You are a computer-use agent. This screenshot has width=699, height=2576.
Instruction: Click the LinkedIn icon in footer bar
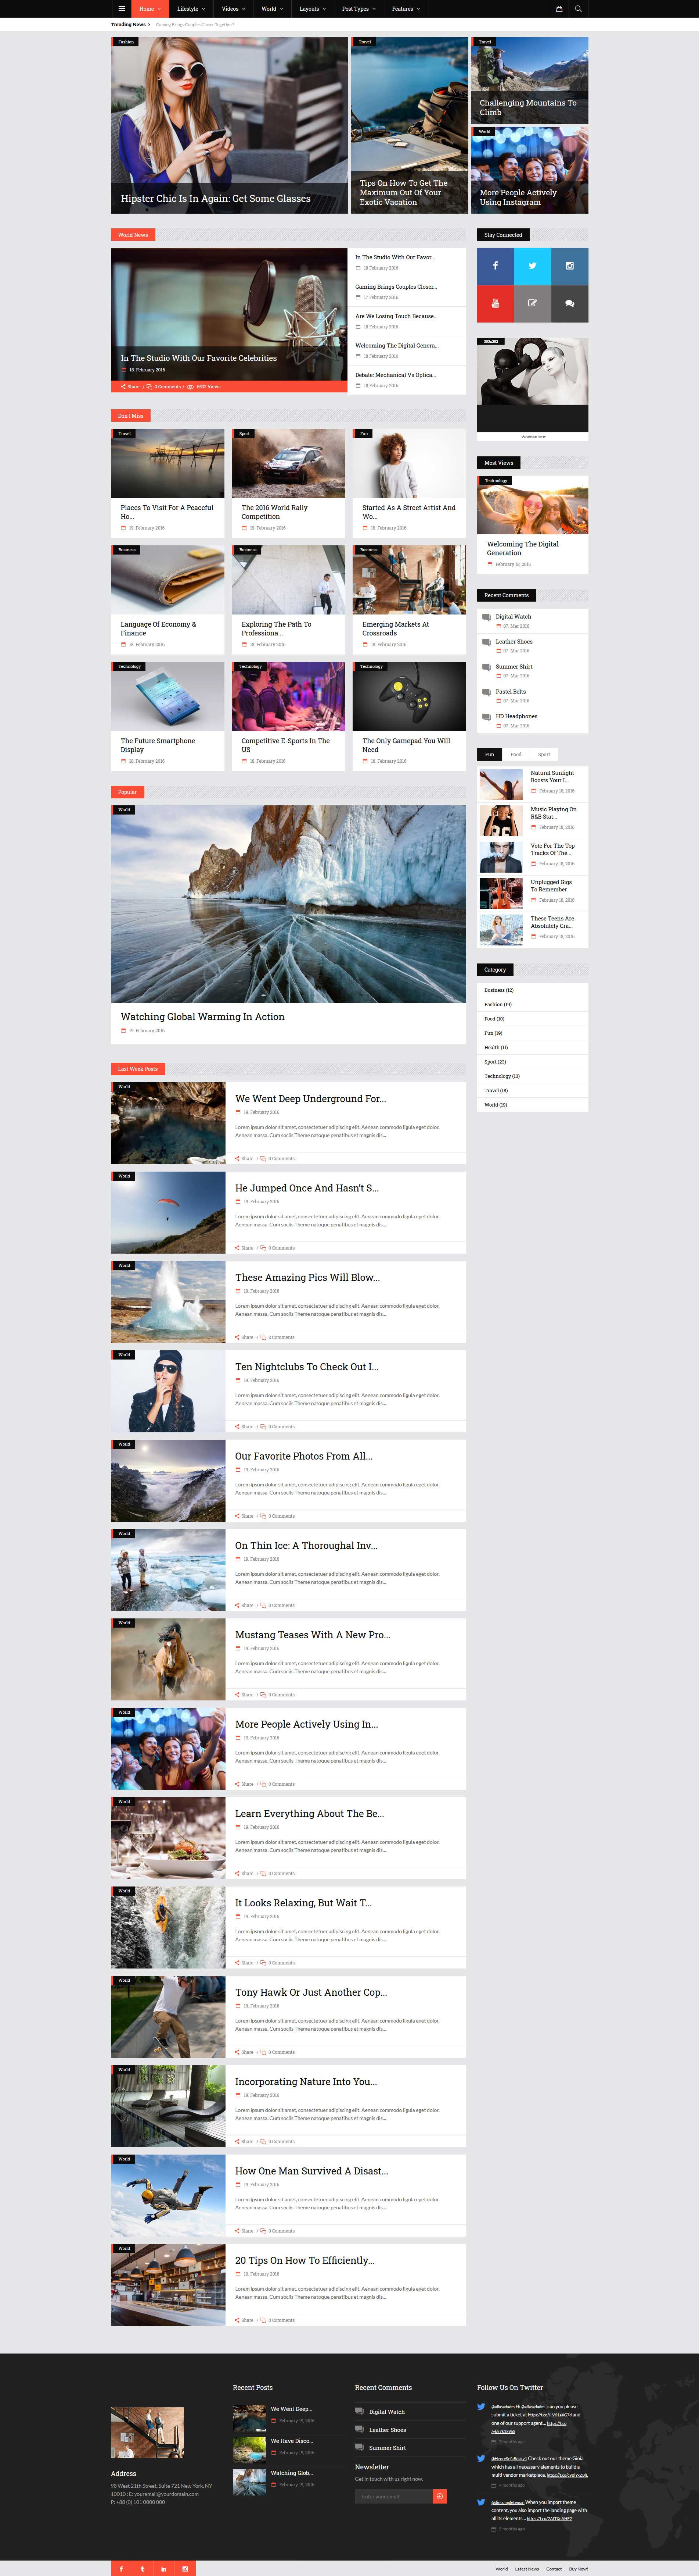(x=164, y=2568)
